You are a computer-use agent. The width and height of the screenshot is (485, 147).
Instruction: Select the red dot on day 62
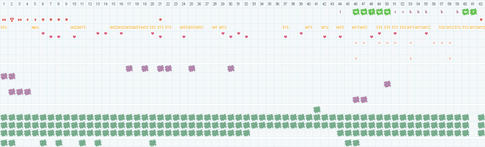click(x=481, y=19)
